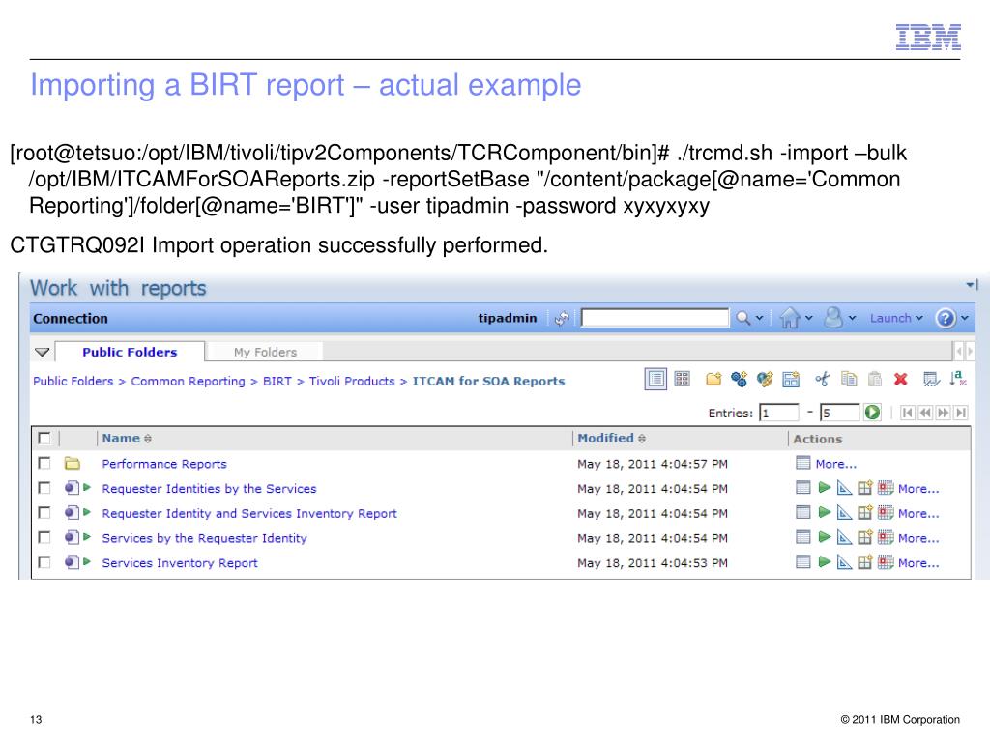The height and width of the screenshot is (742, 990).
Task: Open Performance Reports folder link
Action: (164, 464)
